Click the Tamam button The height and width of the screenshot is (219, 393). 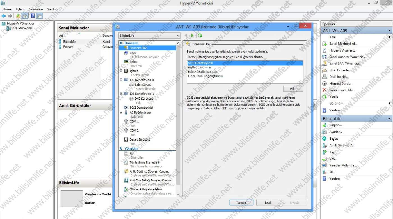(241, 202)
